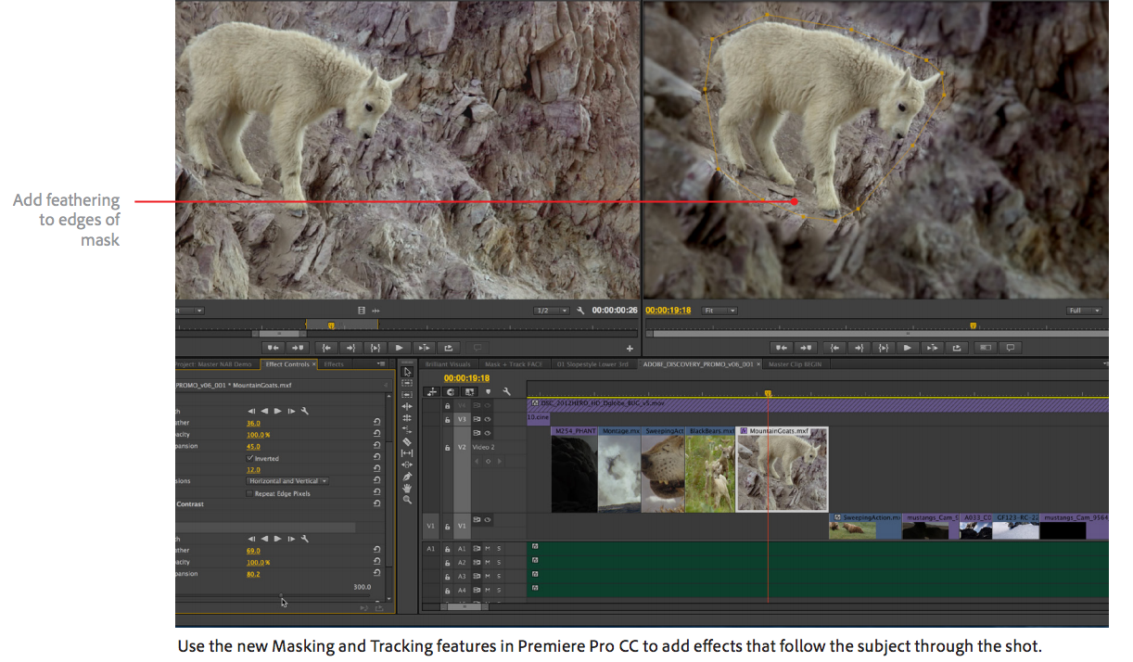Image resolution: width=1133 pixels, height=662 pixels.
Task: Activate the Zoom tool magnifier
Action: (x=407, y=501)
